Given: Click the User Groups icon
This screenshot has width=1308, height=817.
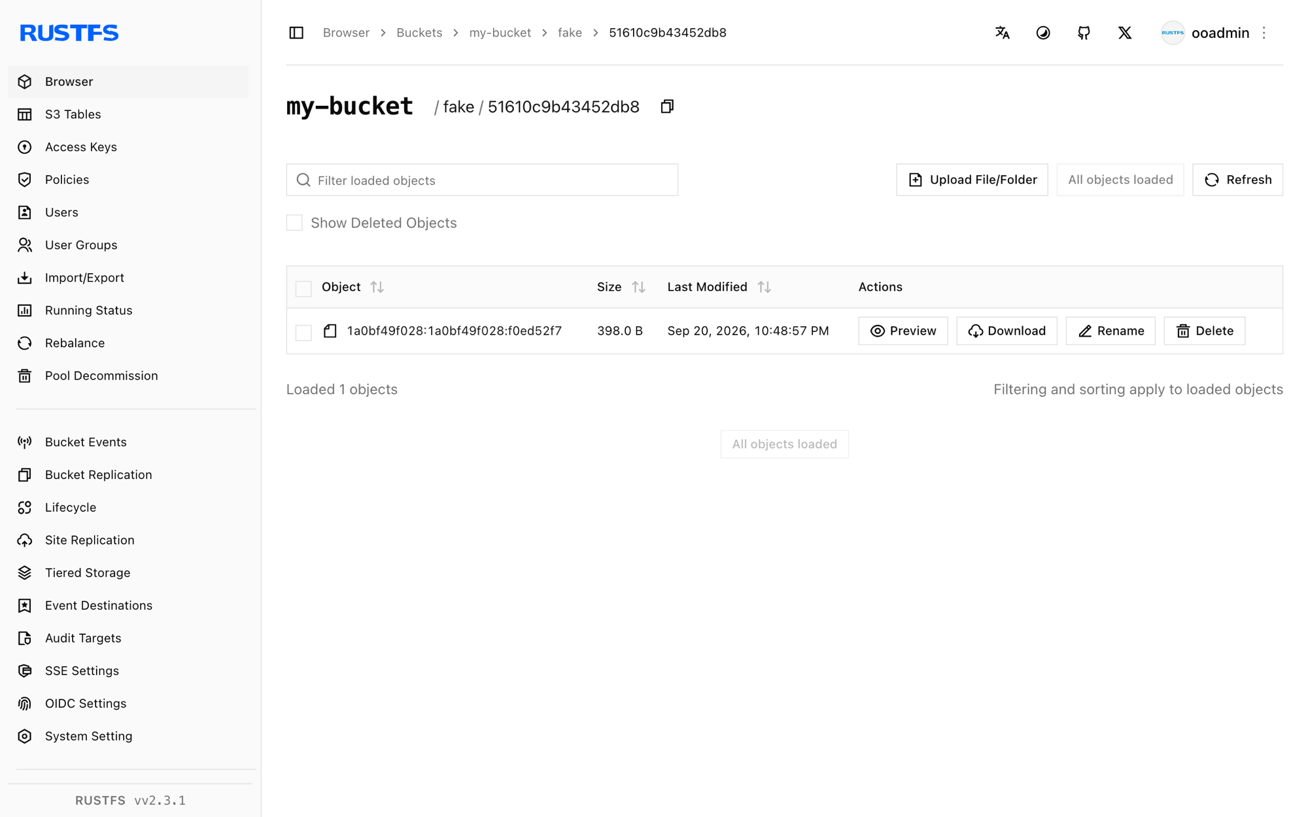Looking at the screenshot, I should (25, 245).
